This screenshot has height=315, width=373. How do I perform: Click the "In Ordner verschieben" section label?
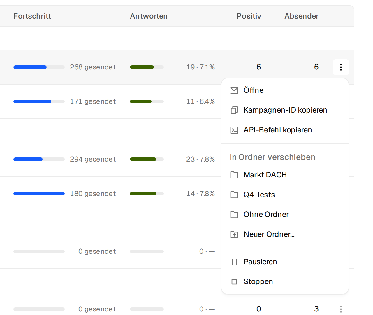tap(272, 157)
